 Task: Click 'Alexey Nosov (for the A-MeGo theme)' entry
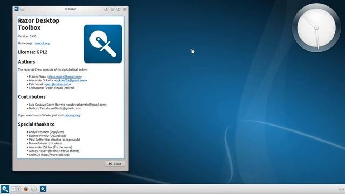click(x=54, y=151)
